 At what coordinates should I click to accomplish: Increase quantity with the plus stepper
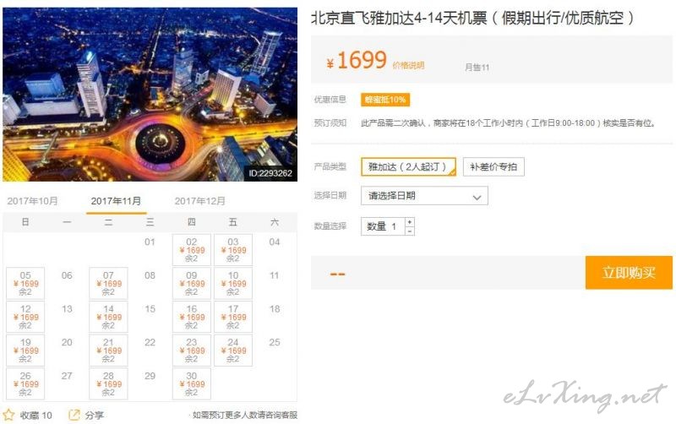coord(410,222)
